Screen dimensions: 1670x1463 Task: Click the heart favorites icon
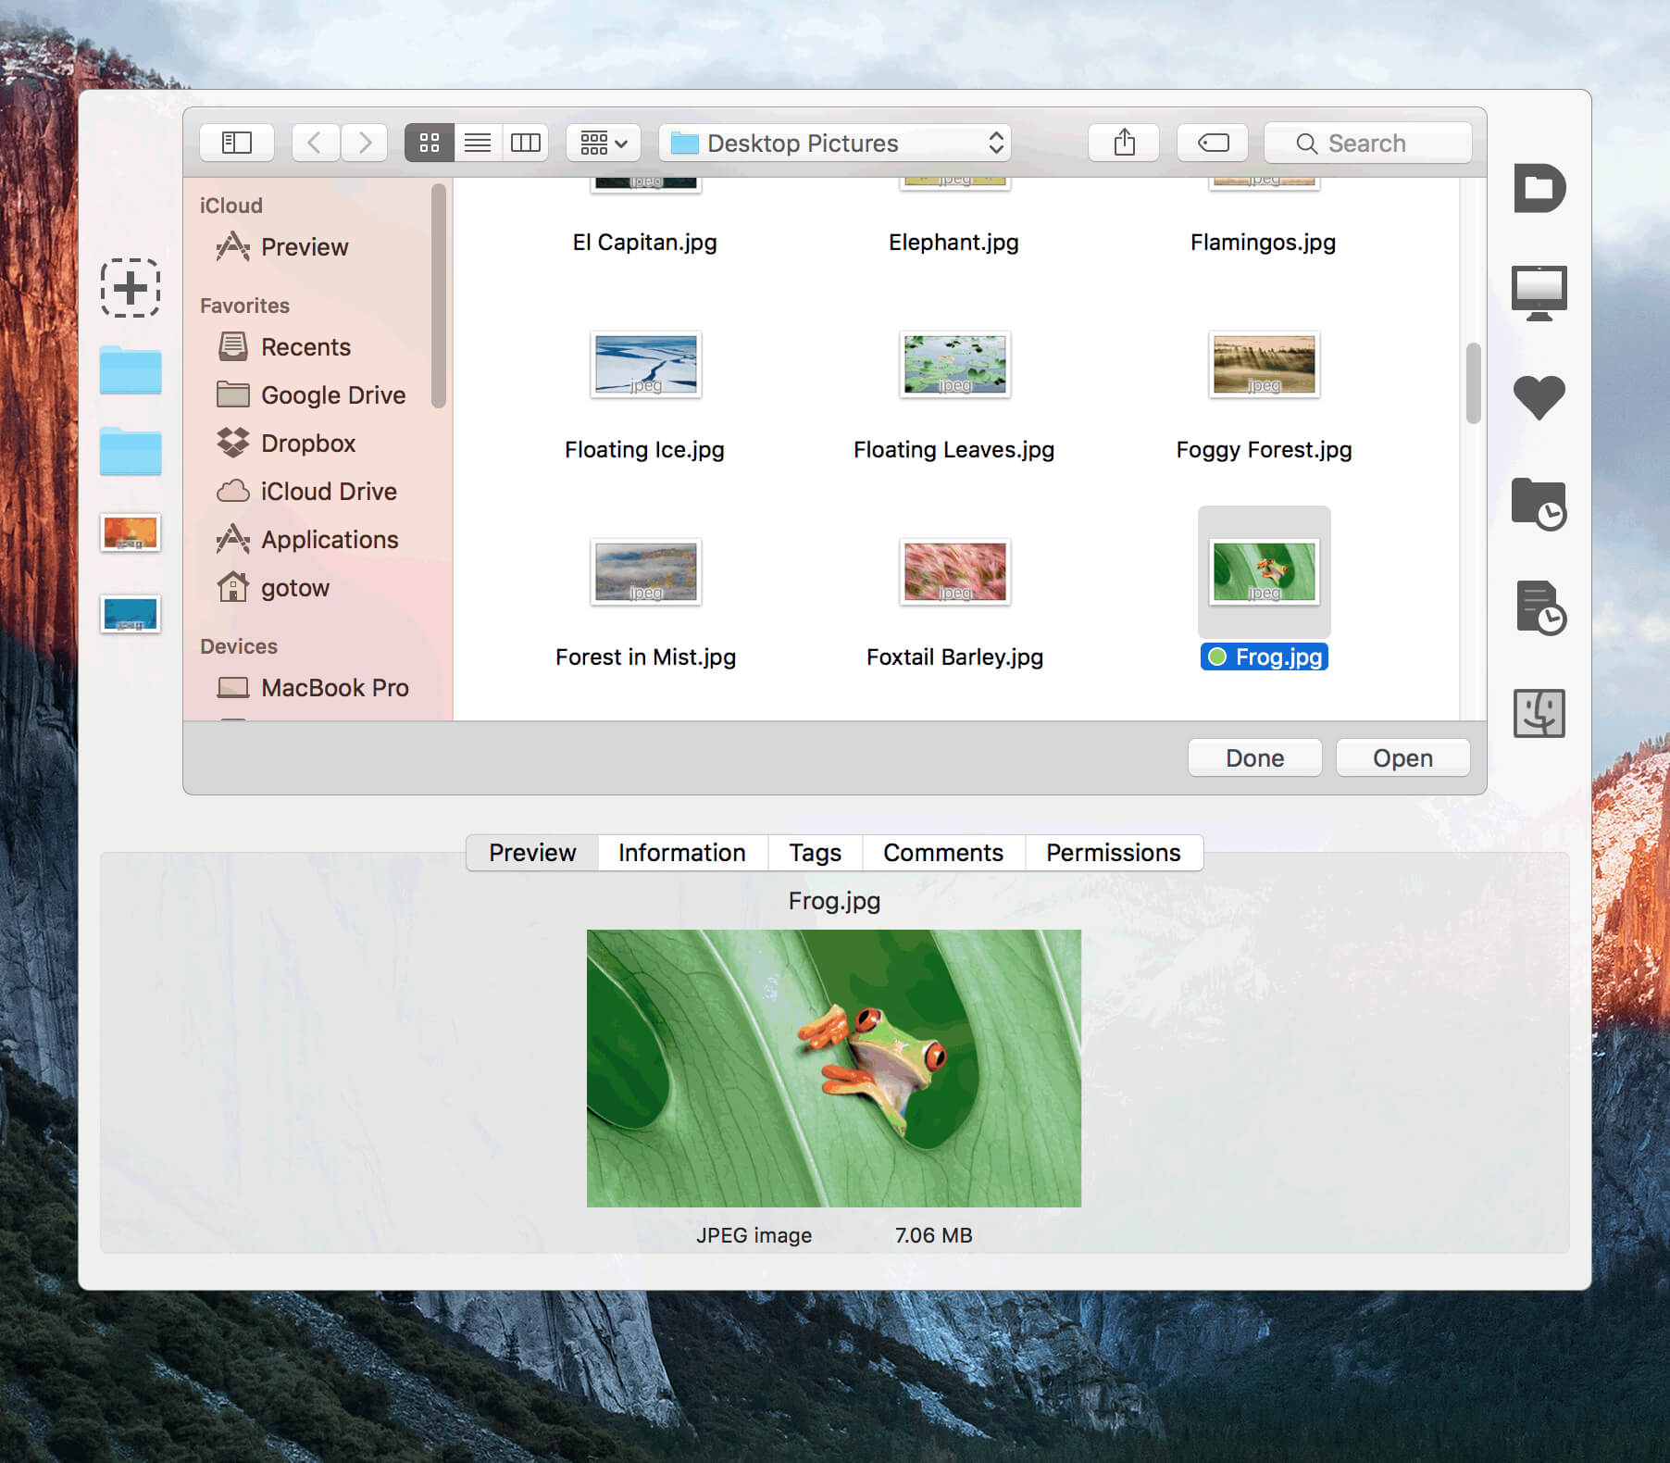pyautogui.click(x=1539, y=397)
